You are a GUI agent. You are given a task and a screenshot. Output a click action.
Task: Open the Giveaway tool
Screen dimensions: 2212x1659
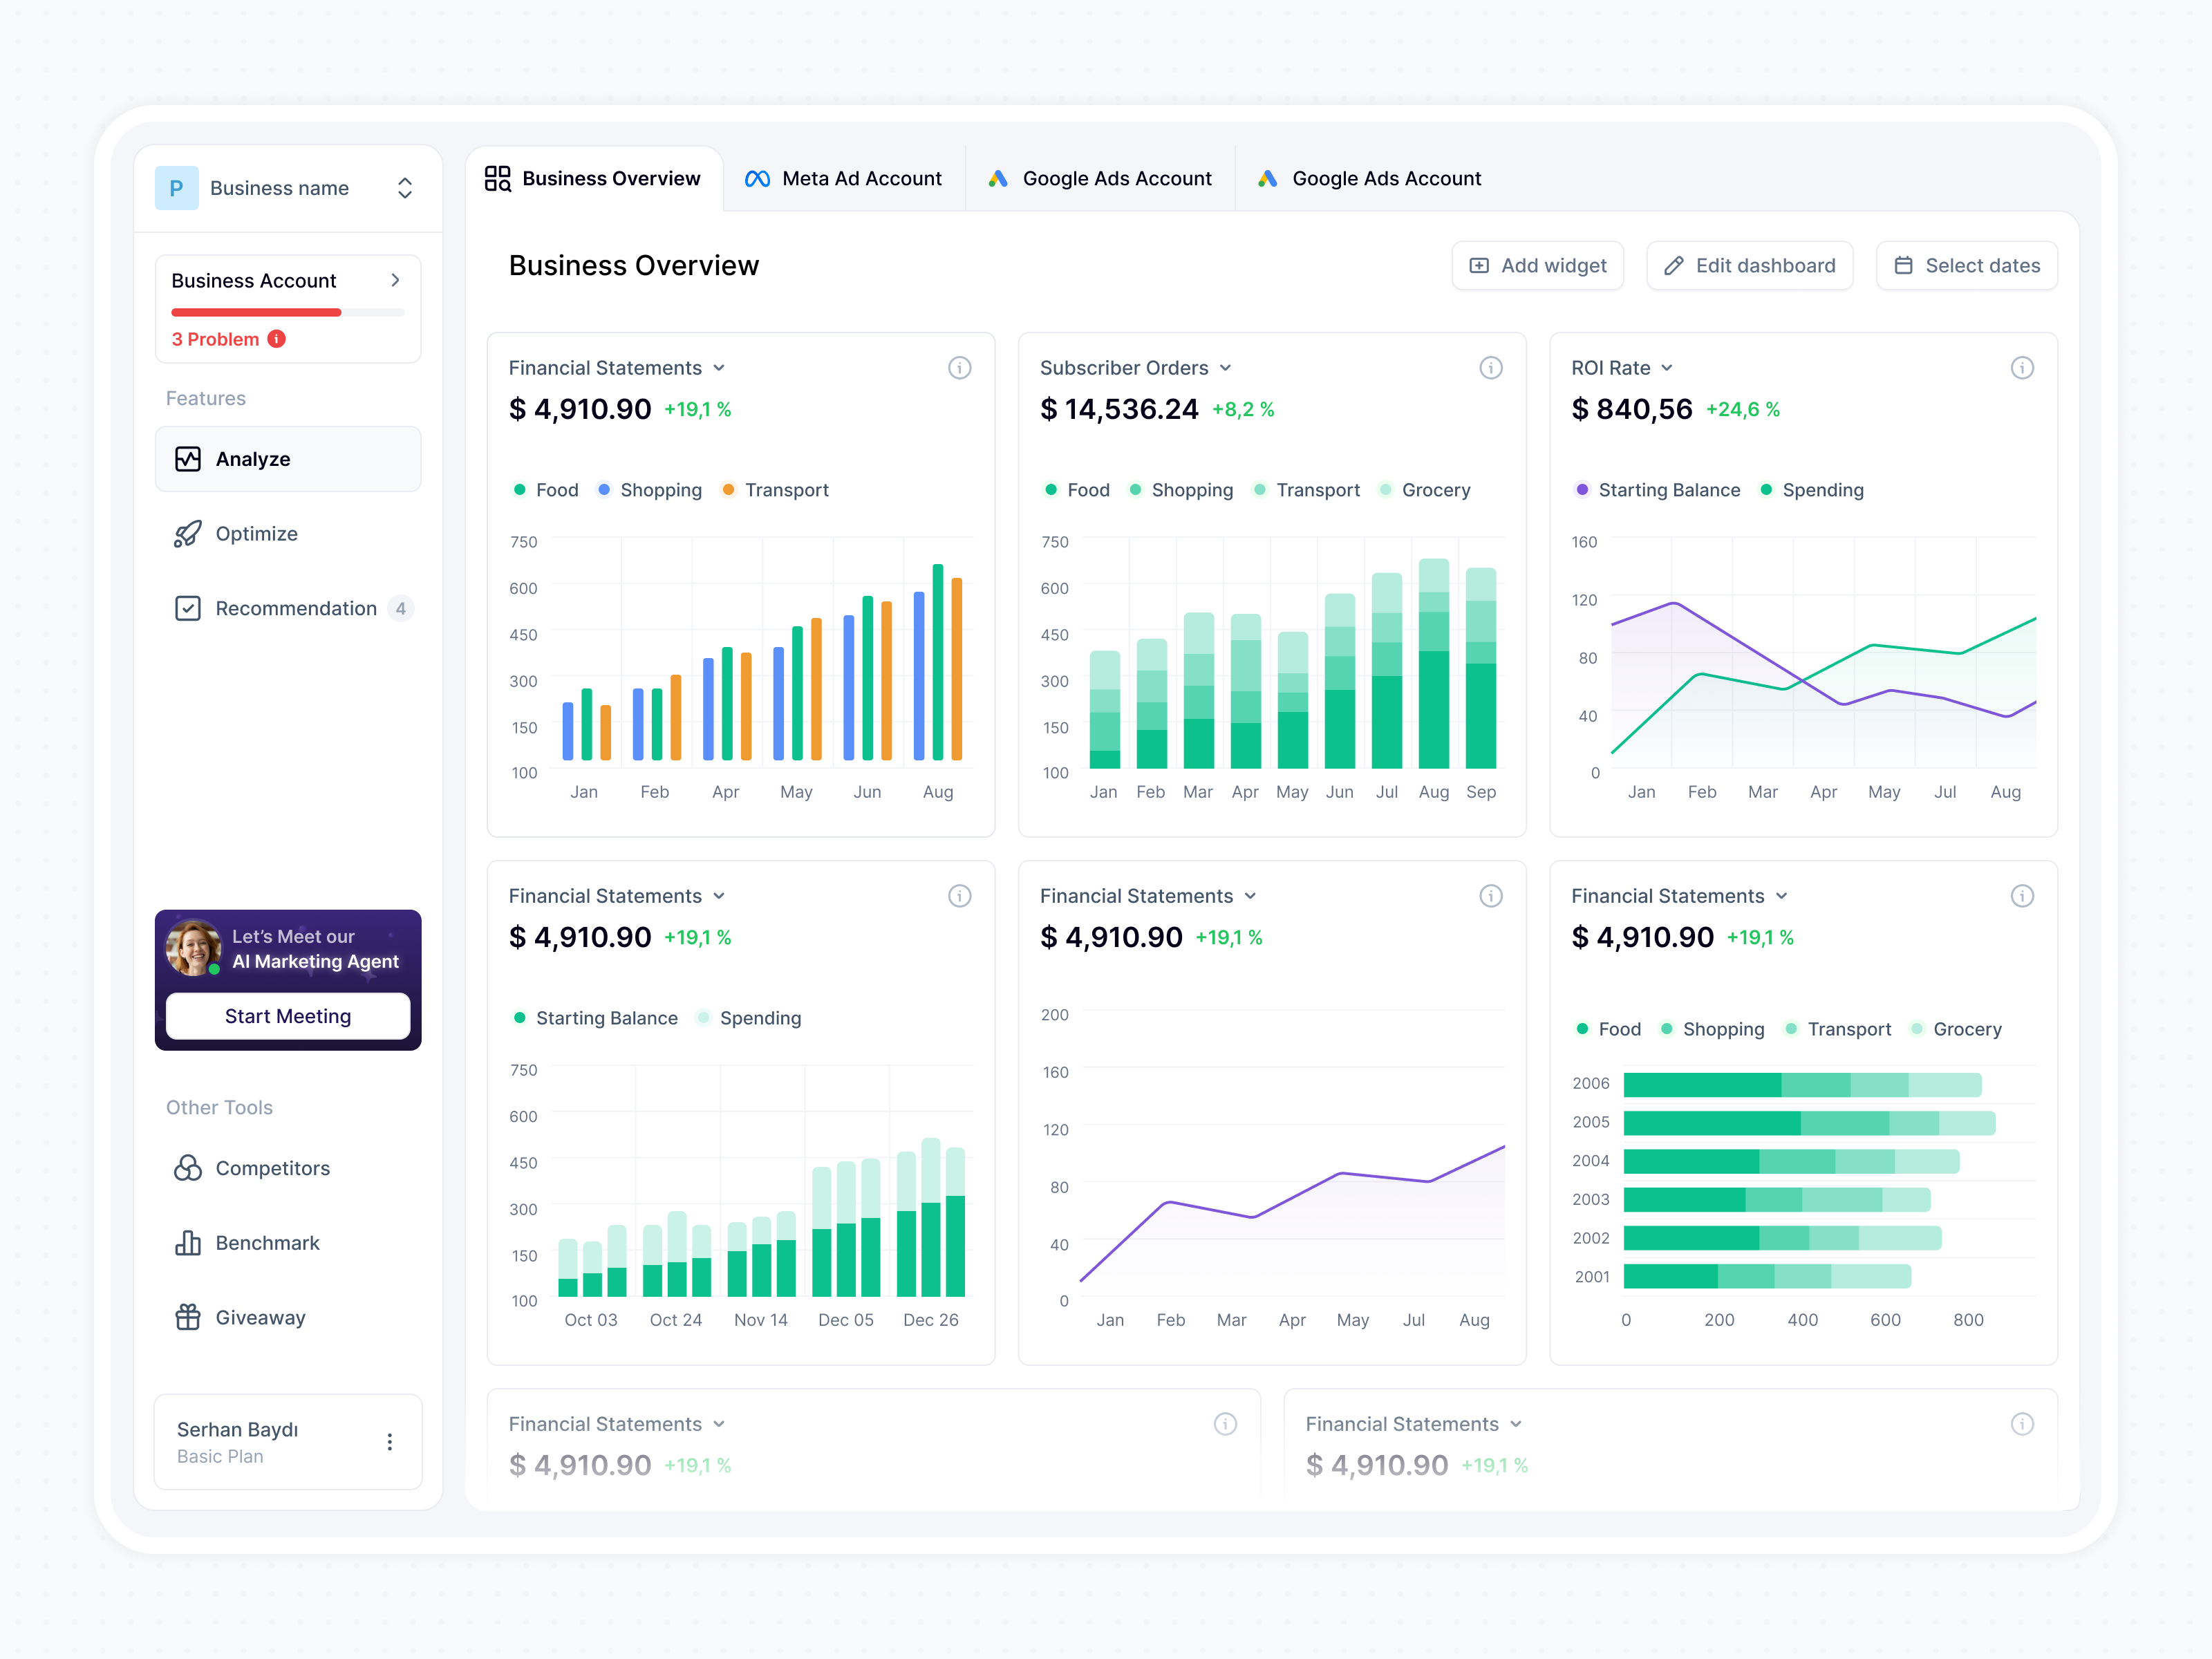coord(260,1317)
